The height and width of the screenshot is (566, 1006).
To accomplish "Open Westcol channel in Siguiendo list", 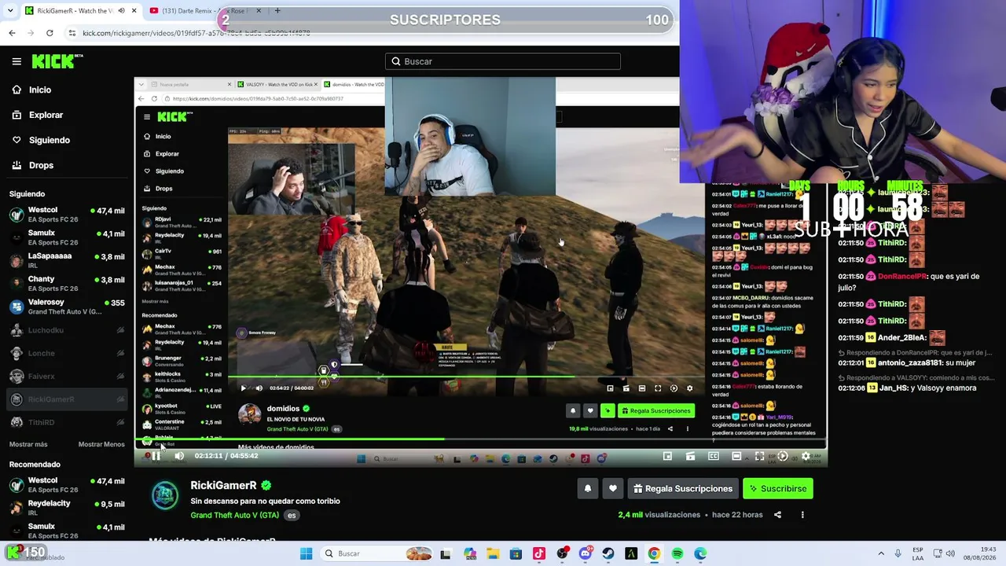I will [x=67, y=215].
